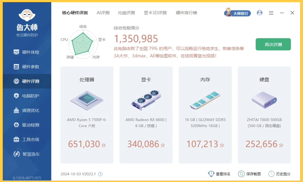Switch to the 显卡3D评测 tab
The height and width of the screenshot is (182, 303).
click(155, 13)
